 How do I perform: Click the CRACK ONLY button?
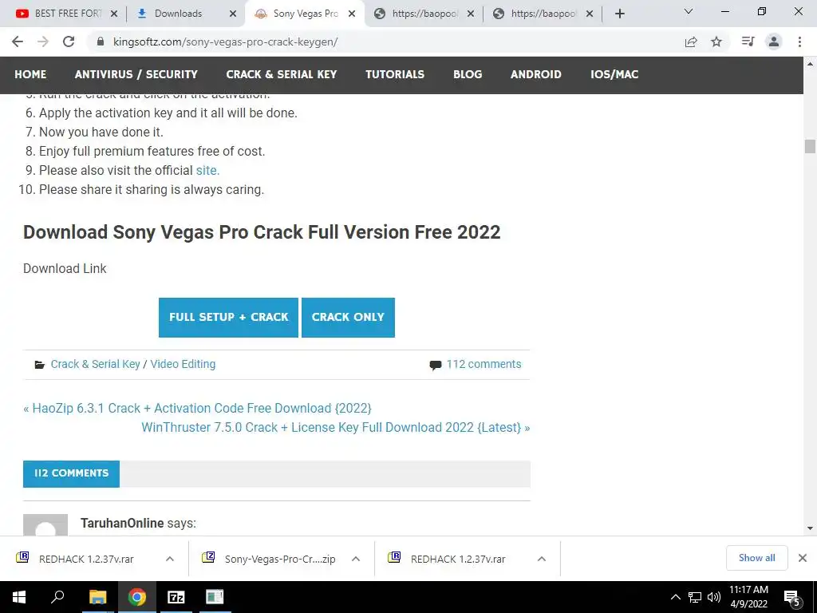348,318
